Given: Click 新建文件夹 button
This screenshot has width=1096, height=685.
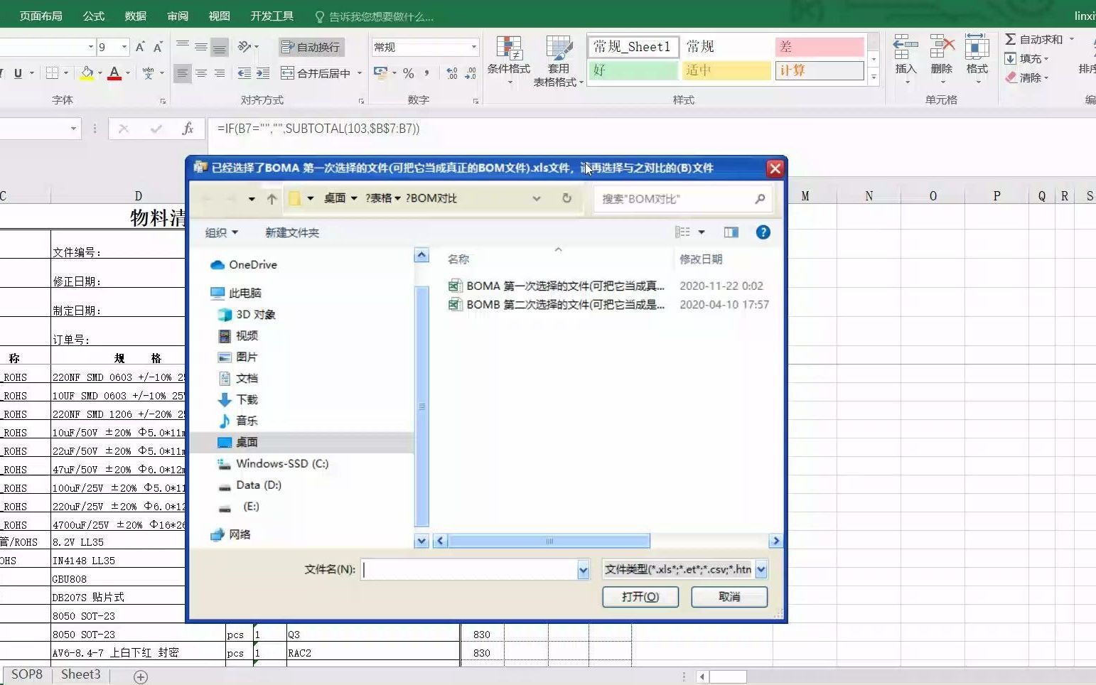Looking at the screenshot, I should pyautogui.click(x=292, y=232).
